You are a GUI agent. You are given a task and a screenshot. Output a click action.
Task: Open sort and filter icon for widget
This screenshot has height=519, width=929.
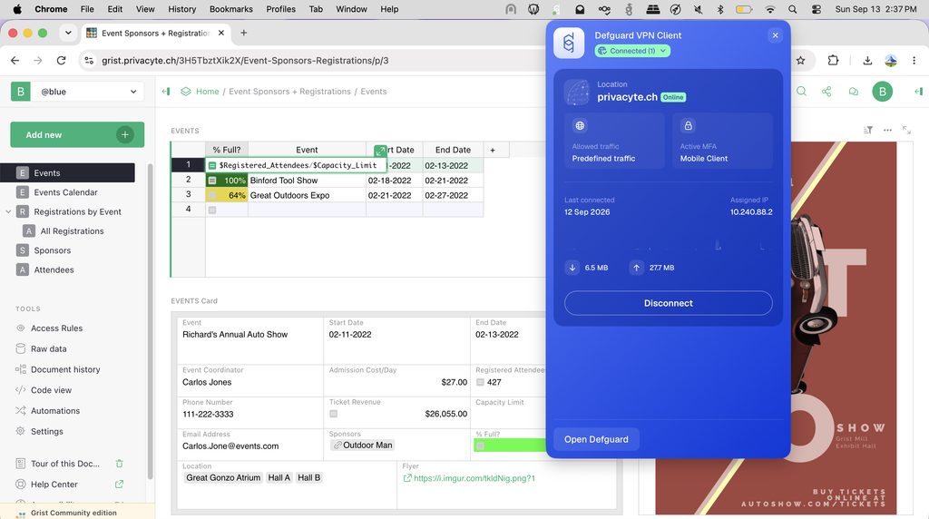(x=868, y=130)
